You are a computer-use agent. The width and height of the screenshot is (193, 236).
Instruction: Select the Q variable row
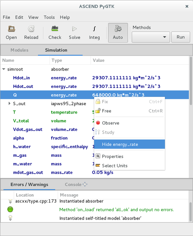95,95
